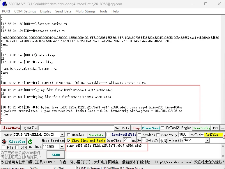The height and width of the screenshot is (169, 225).
Task: Click the green refresh ports icon
Action: click(30, 141)
